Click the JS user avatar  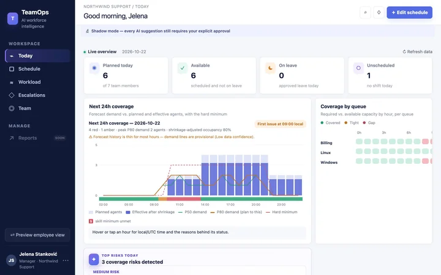coord(11,260)
